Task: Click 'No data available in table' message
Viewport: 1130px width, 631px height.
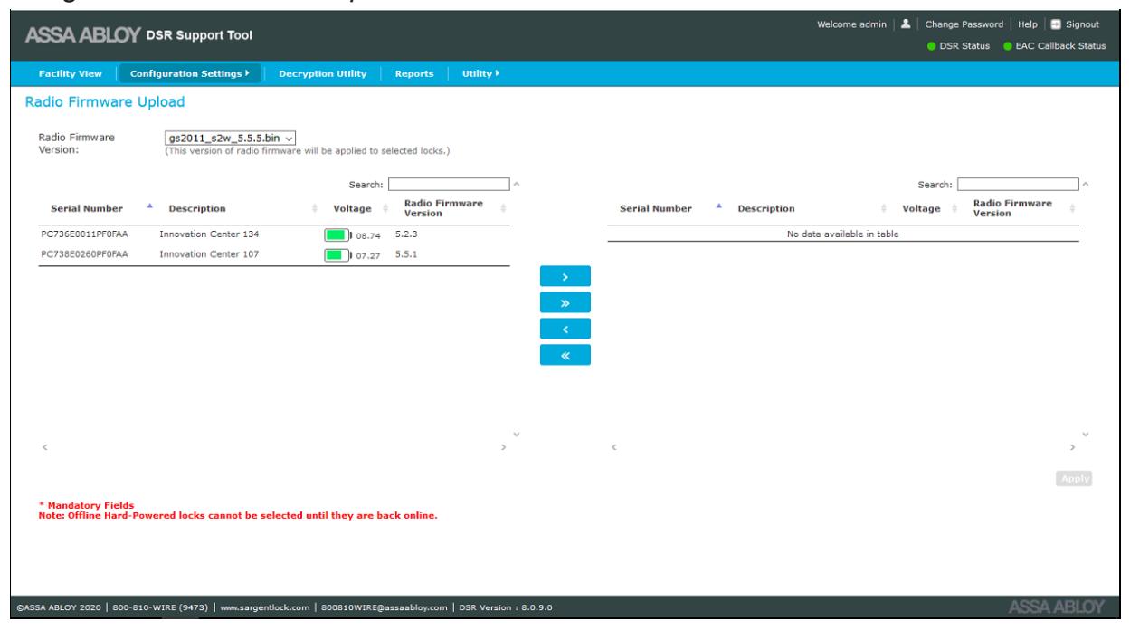Action: (x=843, y=234)
